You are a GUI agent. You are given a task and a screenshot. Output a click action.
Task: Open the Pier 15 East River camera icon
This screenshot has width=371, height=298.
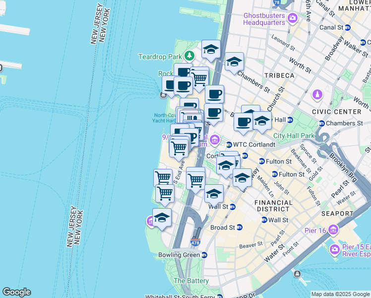coord(334,250)
